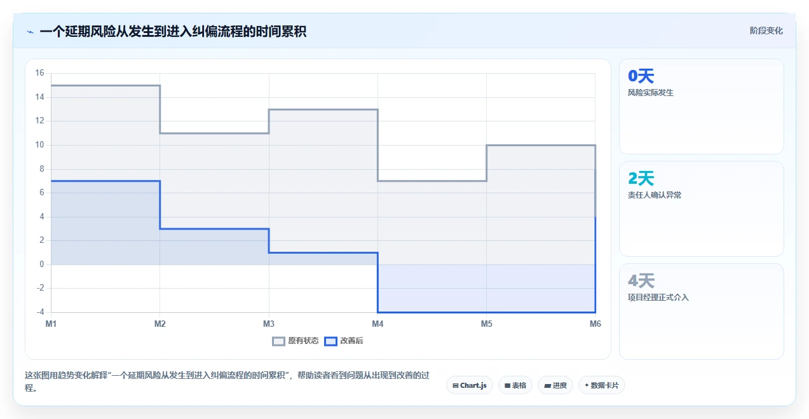Click the M3 axis label
Screen dimensions: 809x419
(x=269, y=324)
